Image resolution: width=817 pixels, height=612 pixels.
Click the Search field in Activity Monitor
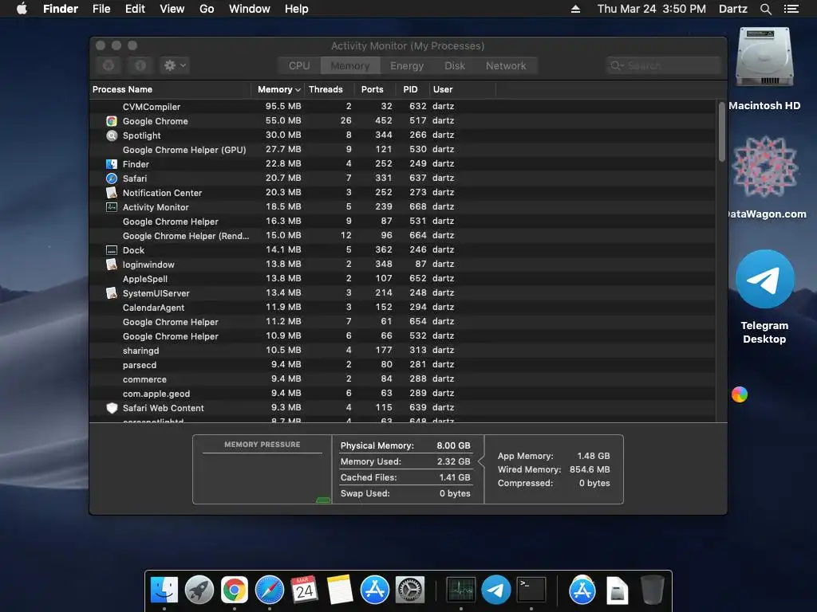[x=663, y=65]
